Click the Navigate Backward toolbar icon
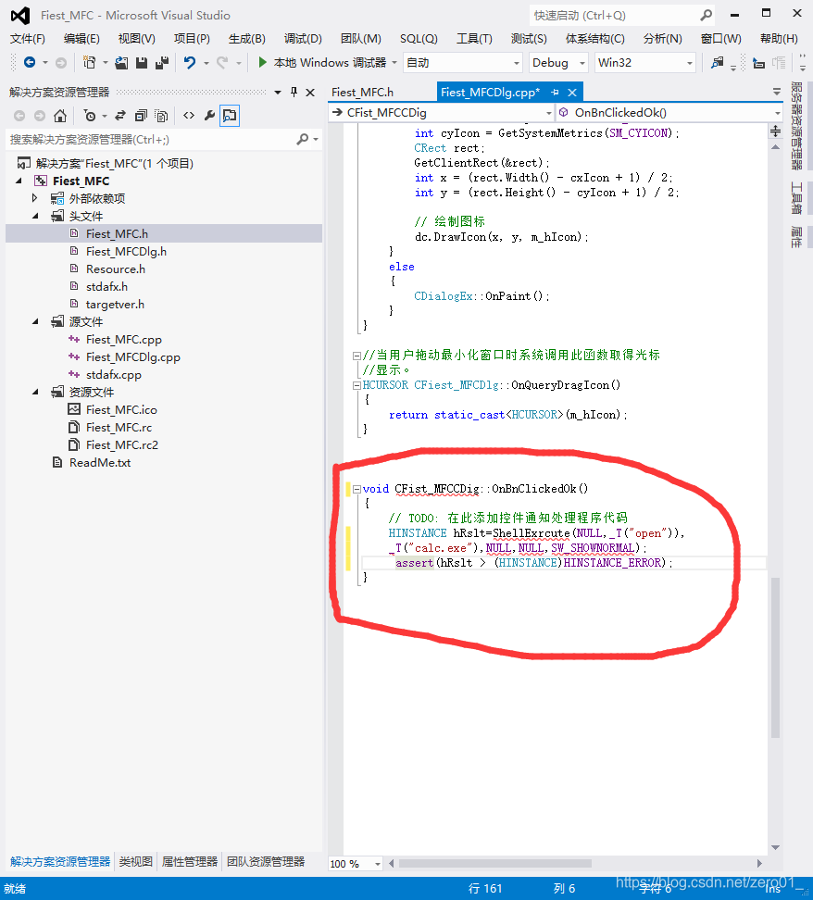 30,63
